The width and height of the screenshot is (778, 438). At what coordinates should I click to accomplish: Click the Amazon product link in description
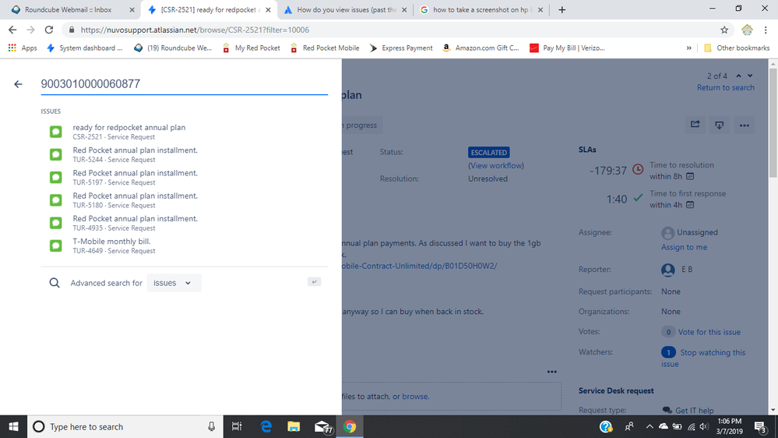[x=420, y=266]
